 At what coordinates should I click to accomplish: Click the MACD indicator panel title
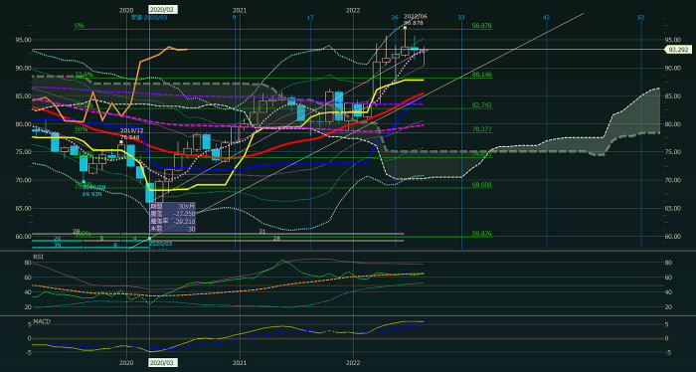[42, 321]
